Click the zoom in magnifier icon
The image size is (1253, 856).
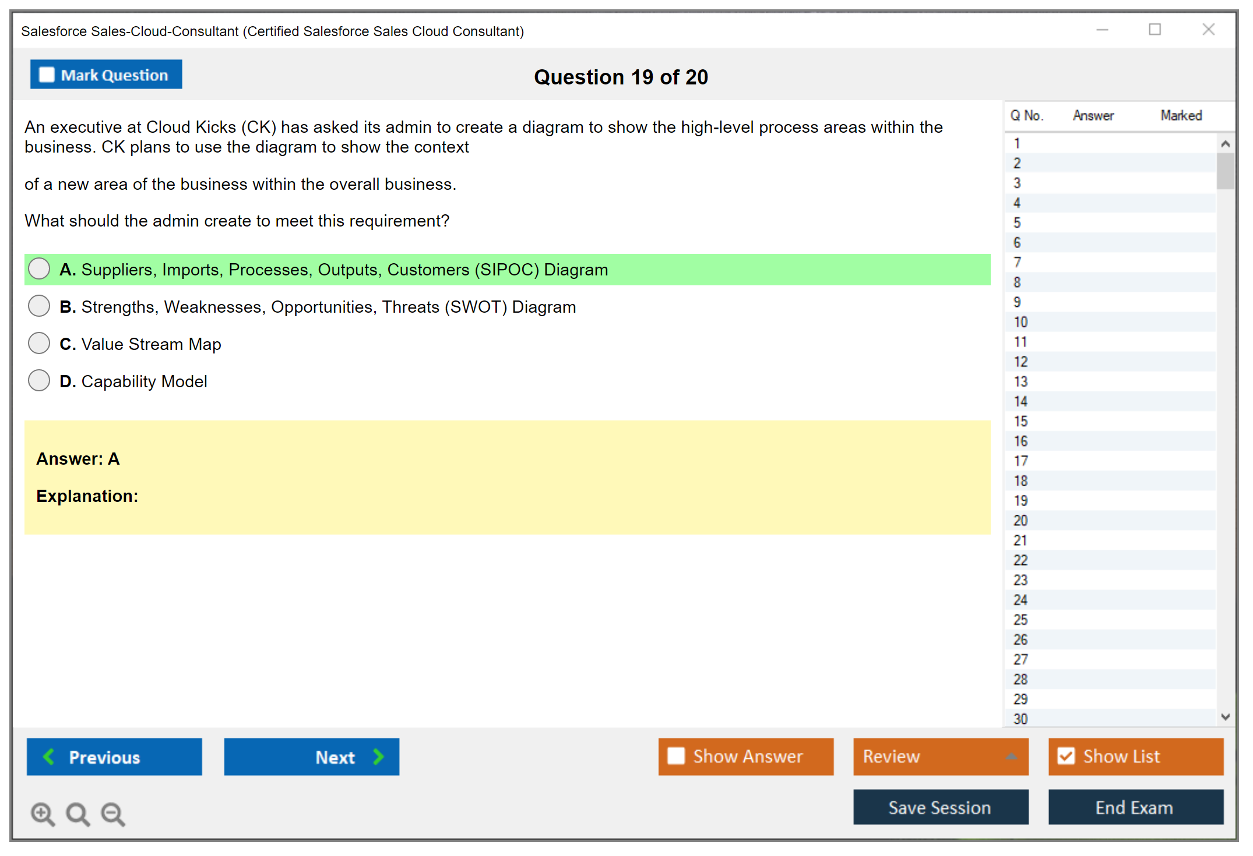(42, 813)
